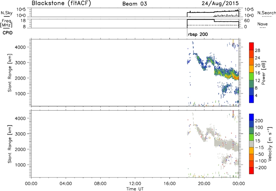Click the dotted Nave line in the Freq. panel
This screenshot has height=191, width=276.
click(213, 25)
